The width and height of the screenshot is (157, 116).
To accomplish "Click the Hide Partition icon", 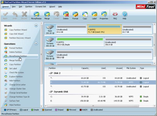I will pos(6,81).
